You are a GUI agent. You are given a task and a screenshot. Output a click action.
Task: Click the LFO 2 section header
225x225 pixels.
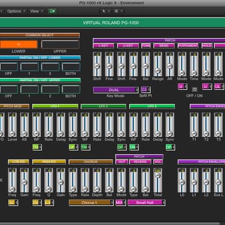tap(103, 106)
